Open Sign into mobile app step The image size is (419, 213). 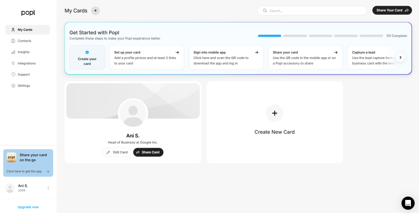(x=226, y=57)
